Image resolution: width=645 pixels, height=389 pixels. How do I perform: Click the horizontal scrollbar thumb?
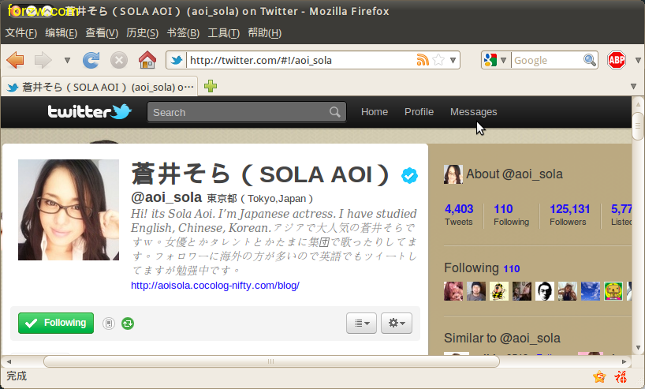click(x=271, y=361)
